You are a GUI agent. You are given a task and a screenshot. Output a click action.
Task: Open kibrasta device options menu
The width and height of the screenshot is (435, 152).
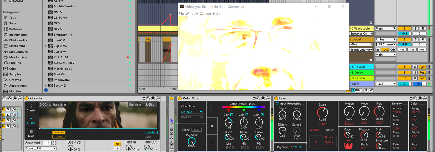point(158,98)
